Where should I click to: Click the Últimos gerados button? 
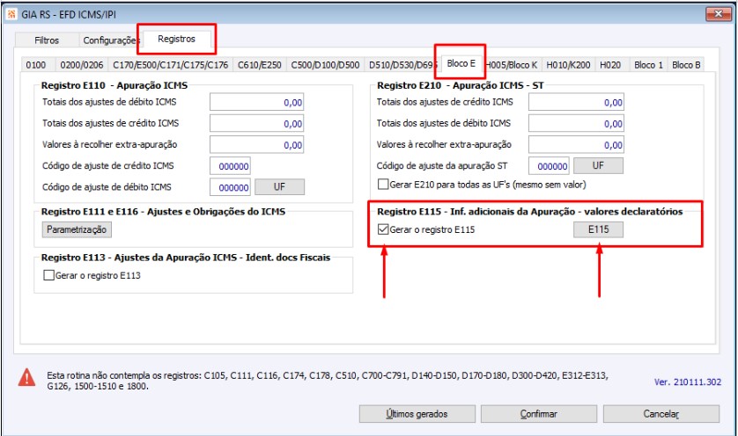417,414
